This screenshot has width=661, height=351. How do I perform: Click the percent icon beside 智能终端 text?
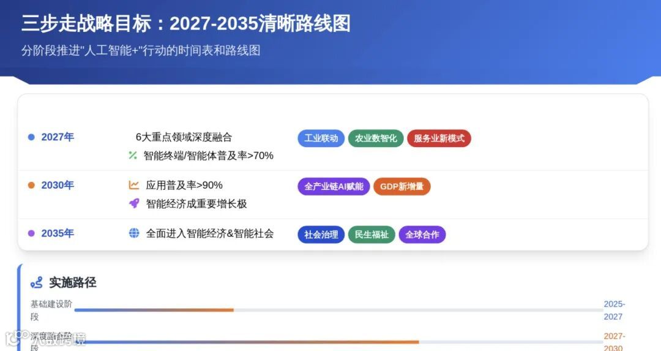(133, 156)
